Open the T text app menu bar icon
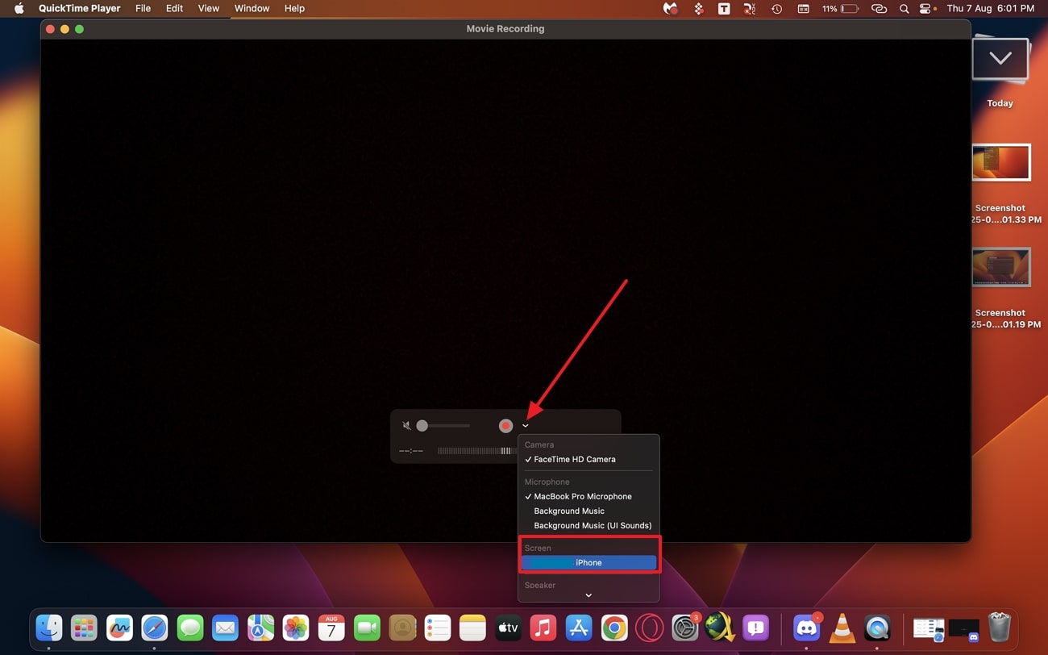The image size is (1048, 655). 724,8
